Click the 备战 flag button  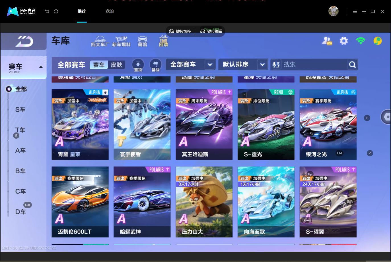(x=155, y=65)
